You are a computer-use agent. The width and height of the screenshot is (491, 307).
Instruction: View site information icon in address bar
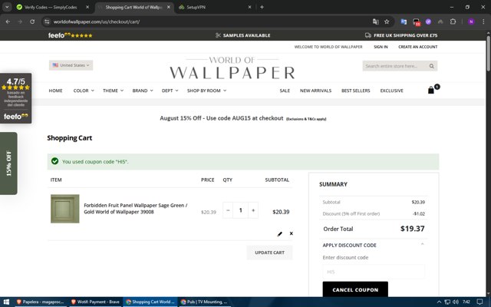(x=47, y=21)
